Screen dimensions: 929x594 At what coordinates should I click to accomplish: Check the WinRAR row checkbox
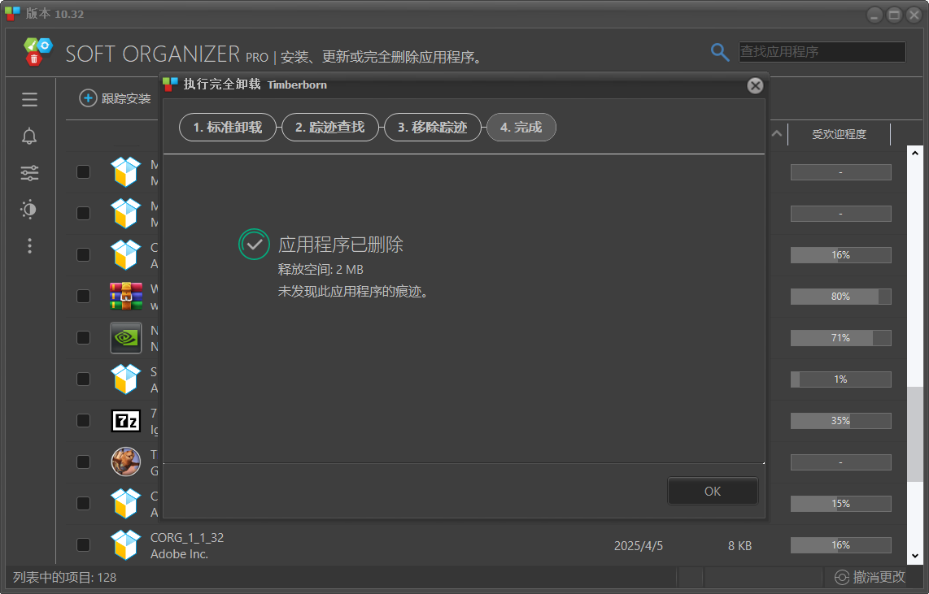click(84, 296)
